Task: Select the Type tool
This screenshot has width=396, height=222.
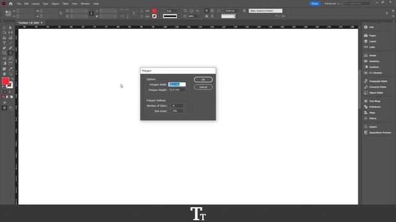Action: click(x=4, y=43)
